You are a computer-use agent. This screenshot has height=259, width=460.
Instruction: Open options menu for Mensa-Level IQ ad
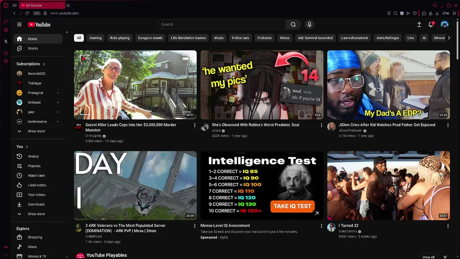[x=321, y=226]
